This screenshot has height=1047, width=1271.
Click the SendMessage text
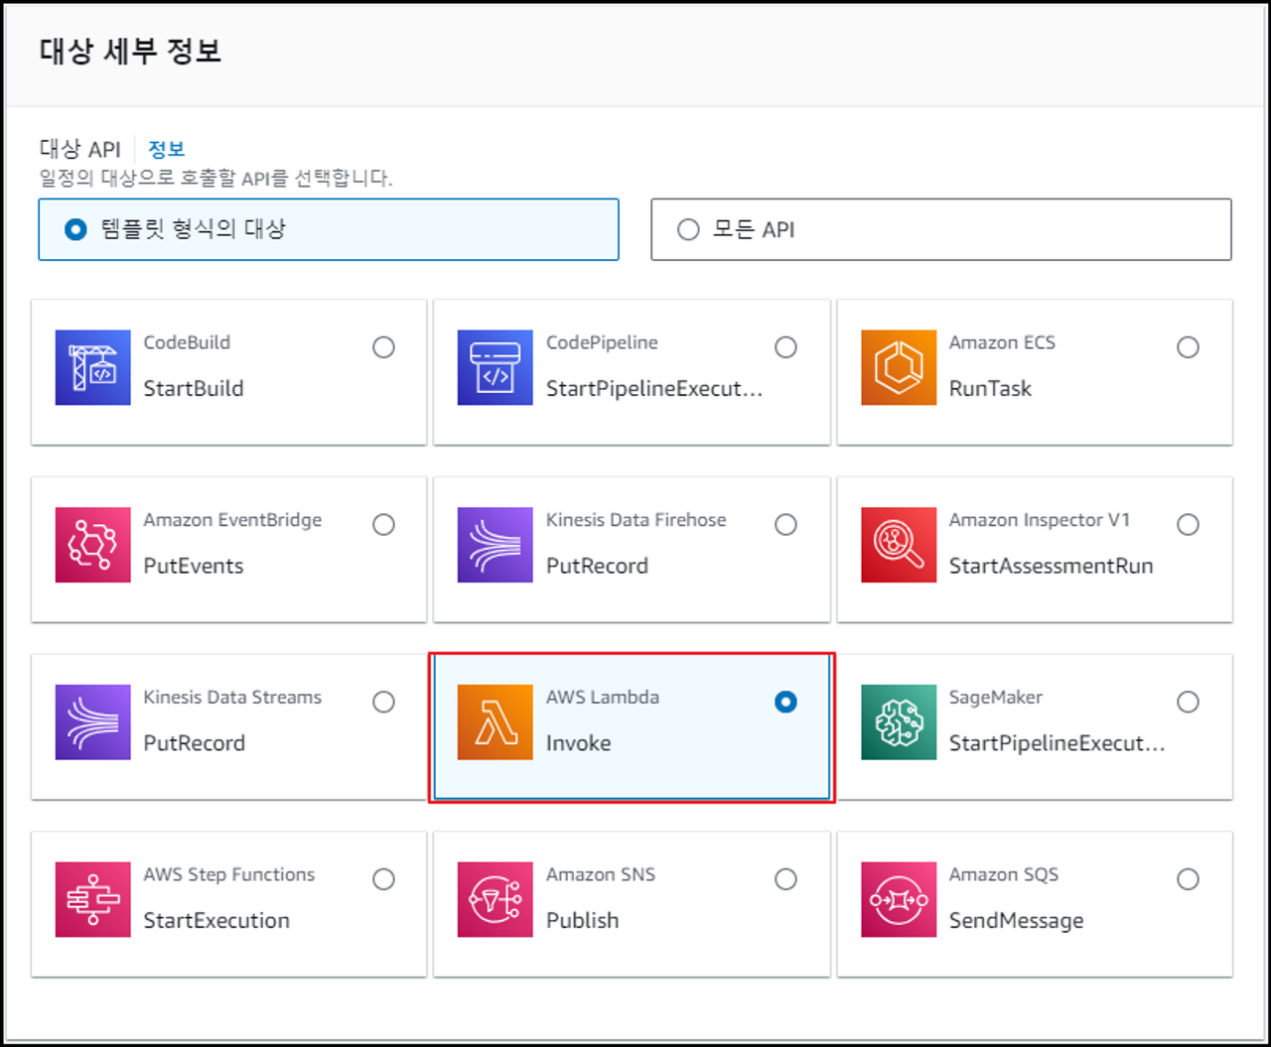pyautogui.click(x=1016, y=921)
